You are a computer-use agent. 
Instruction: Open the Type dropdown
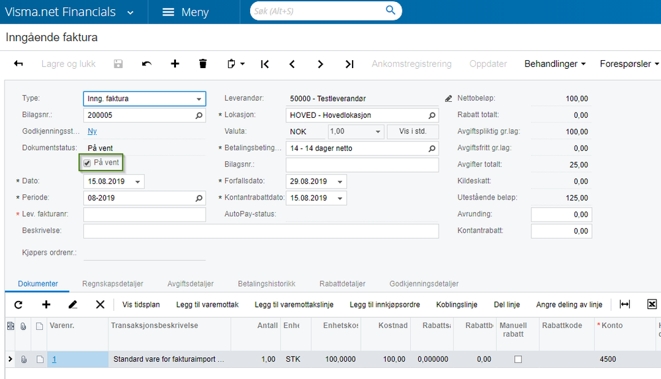pos(199,99)
